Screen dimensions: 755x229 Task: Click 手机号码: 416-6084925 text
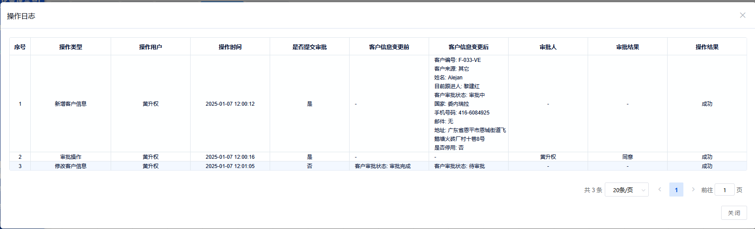pyautogui.click(x=462, y=113)
